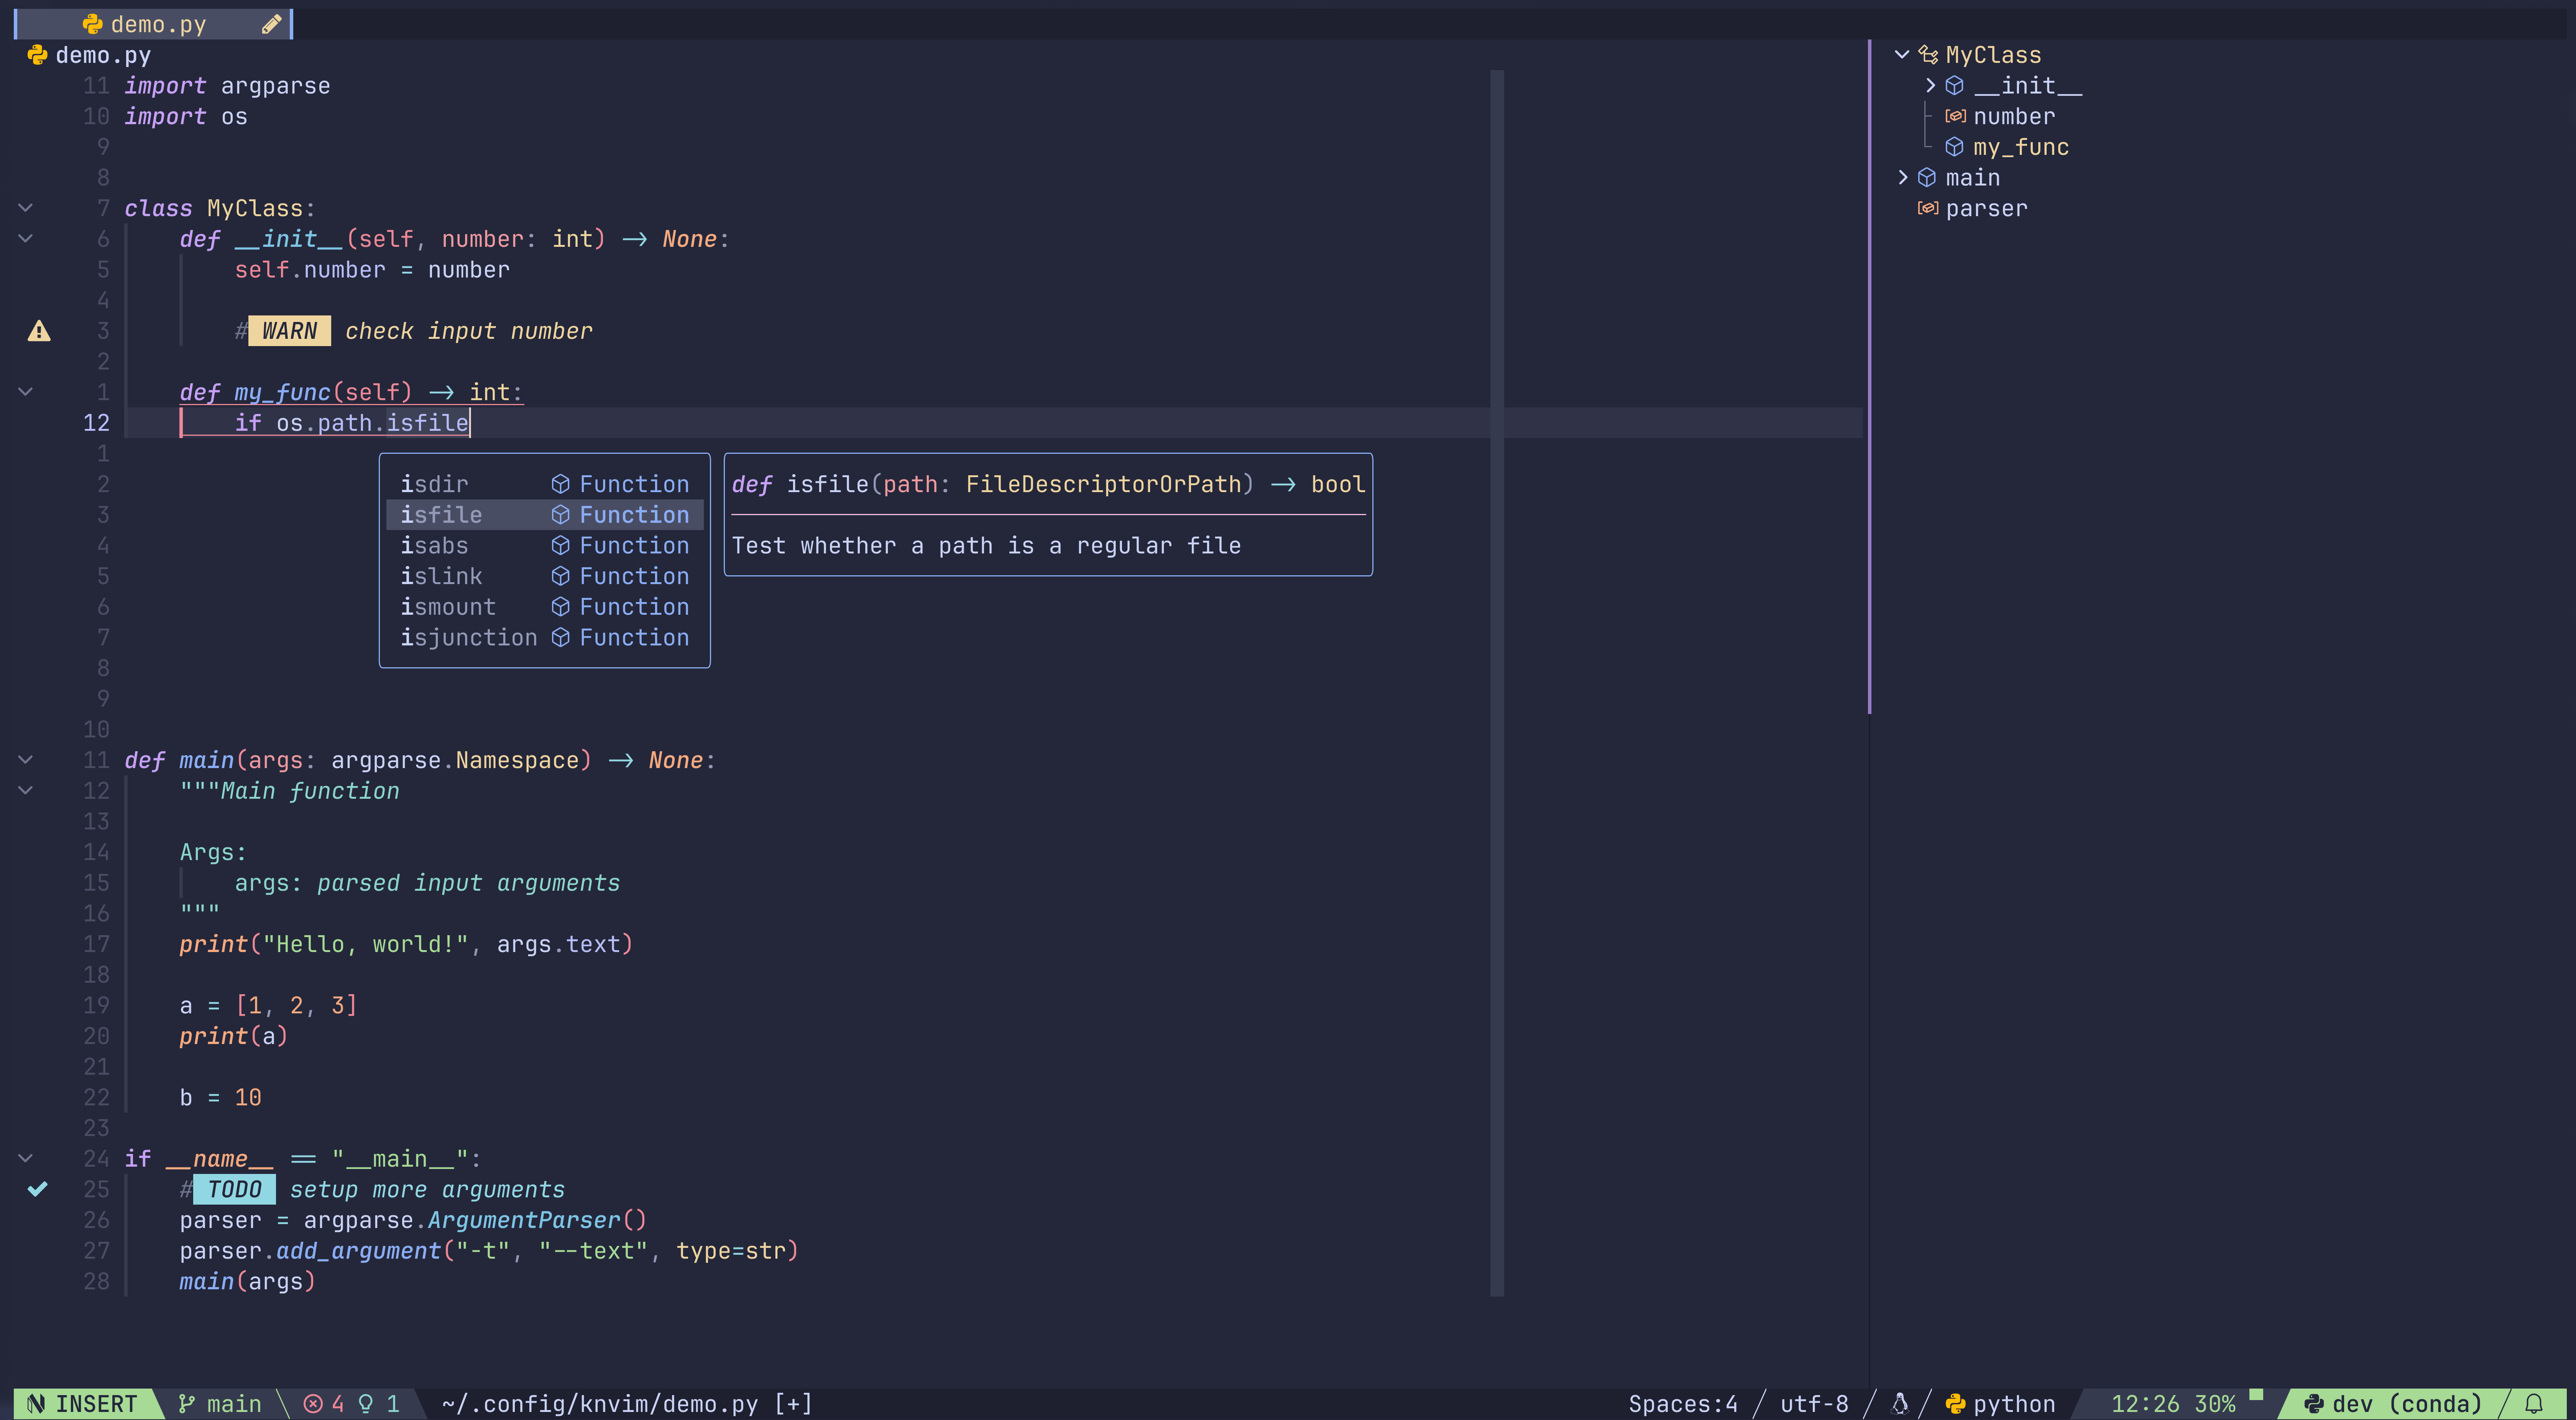Click the Function kind icon on islink row
Screen dimensions: 2576x1420
(561, 576)
